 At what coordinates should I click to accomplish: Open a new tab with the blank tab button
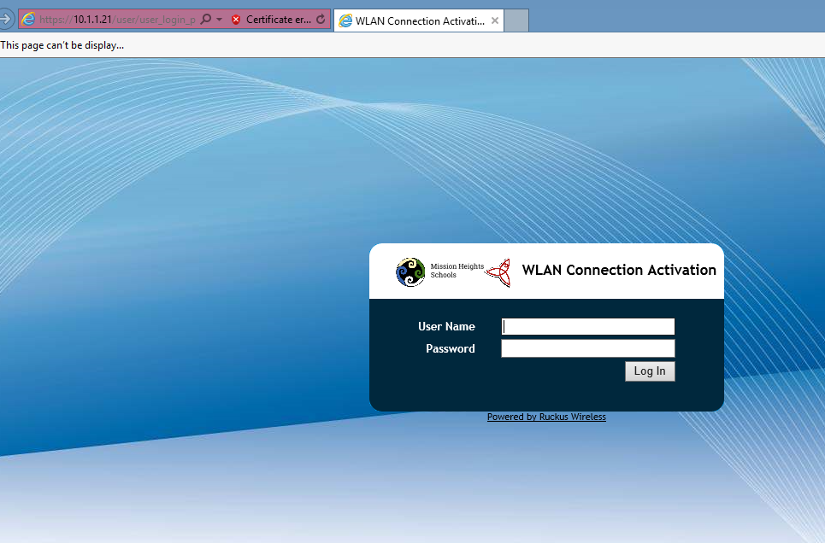point(516,20)
